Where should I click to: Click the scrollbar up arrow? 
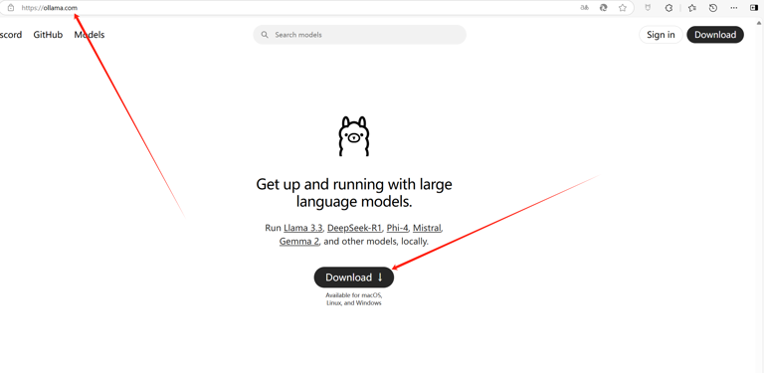coord(759,23)
